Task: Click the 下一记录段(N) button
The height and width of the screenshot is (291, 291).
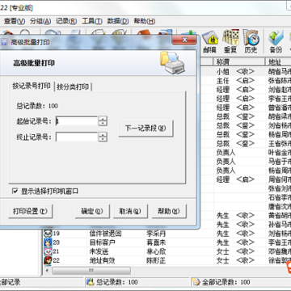Action: pyautogui.click(x=145, y=129)
